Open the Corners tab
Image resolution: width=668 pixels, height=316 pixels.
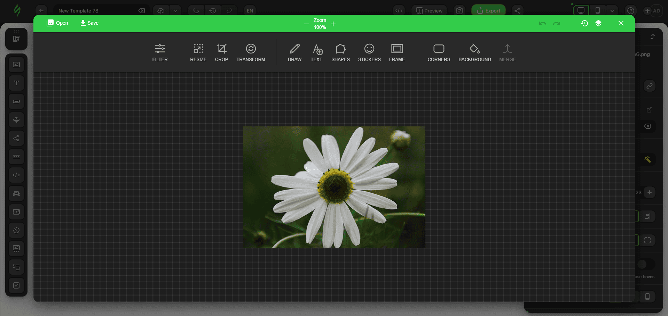click(439, 52)
